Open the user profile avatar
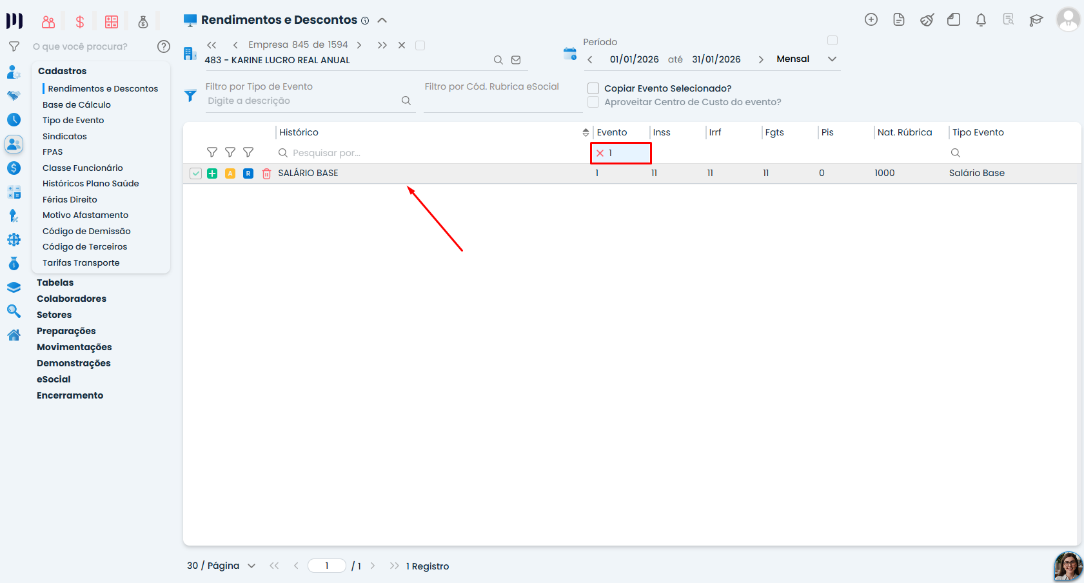This screenshot has width=1084, height=583. coord(1068,19)
